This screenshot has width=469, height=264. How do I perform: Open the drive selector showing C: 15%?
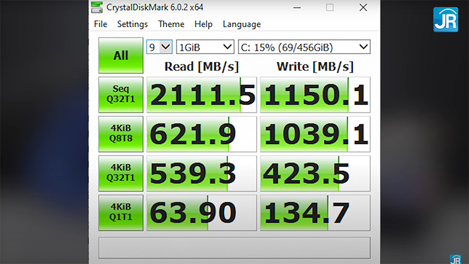coord(304,47)
